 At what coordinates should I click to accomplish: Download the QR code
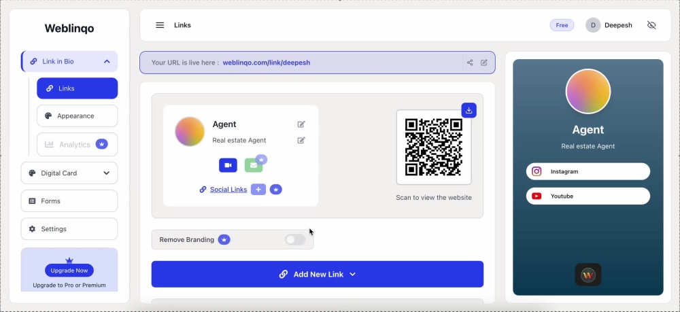tap(469, 110)
